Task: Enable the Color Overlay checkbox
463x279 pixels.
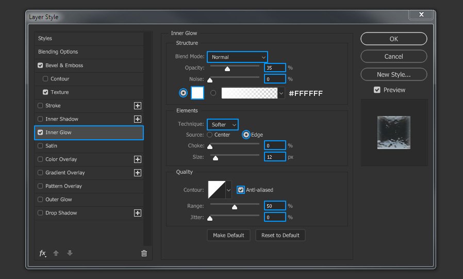Action: coord(40,159)
